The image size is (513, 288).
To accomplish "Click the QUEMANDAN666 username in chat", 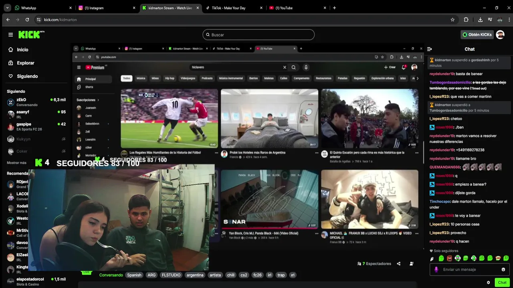I will pos(445,167).
